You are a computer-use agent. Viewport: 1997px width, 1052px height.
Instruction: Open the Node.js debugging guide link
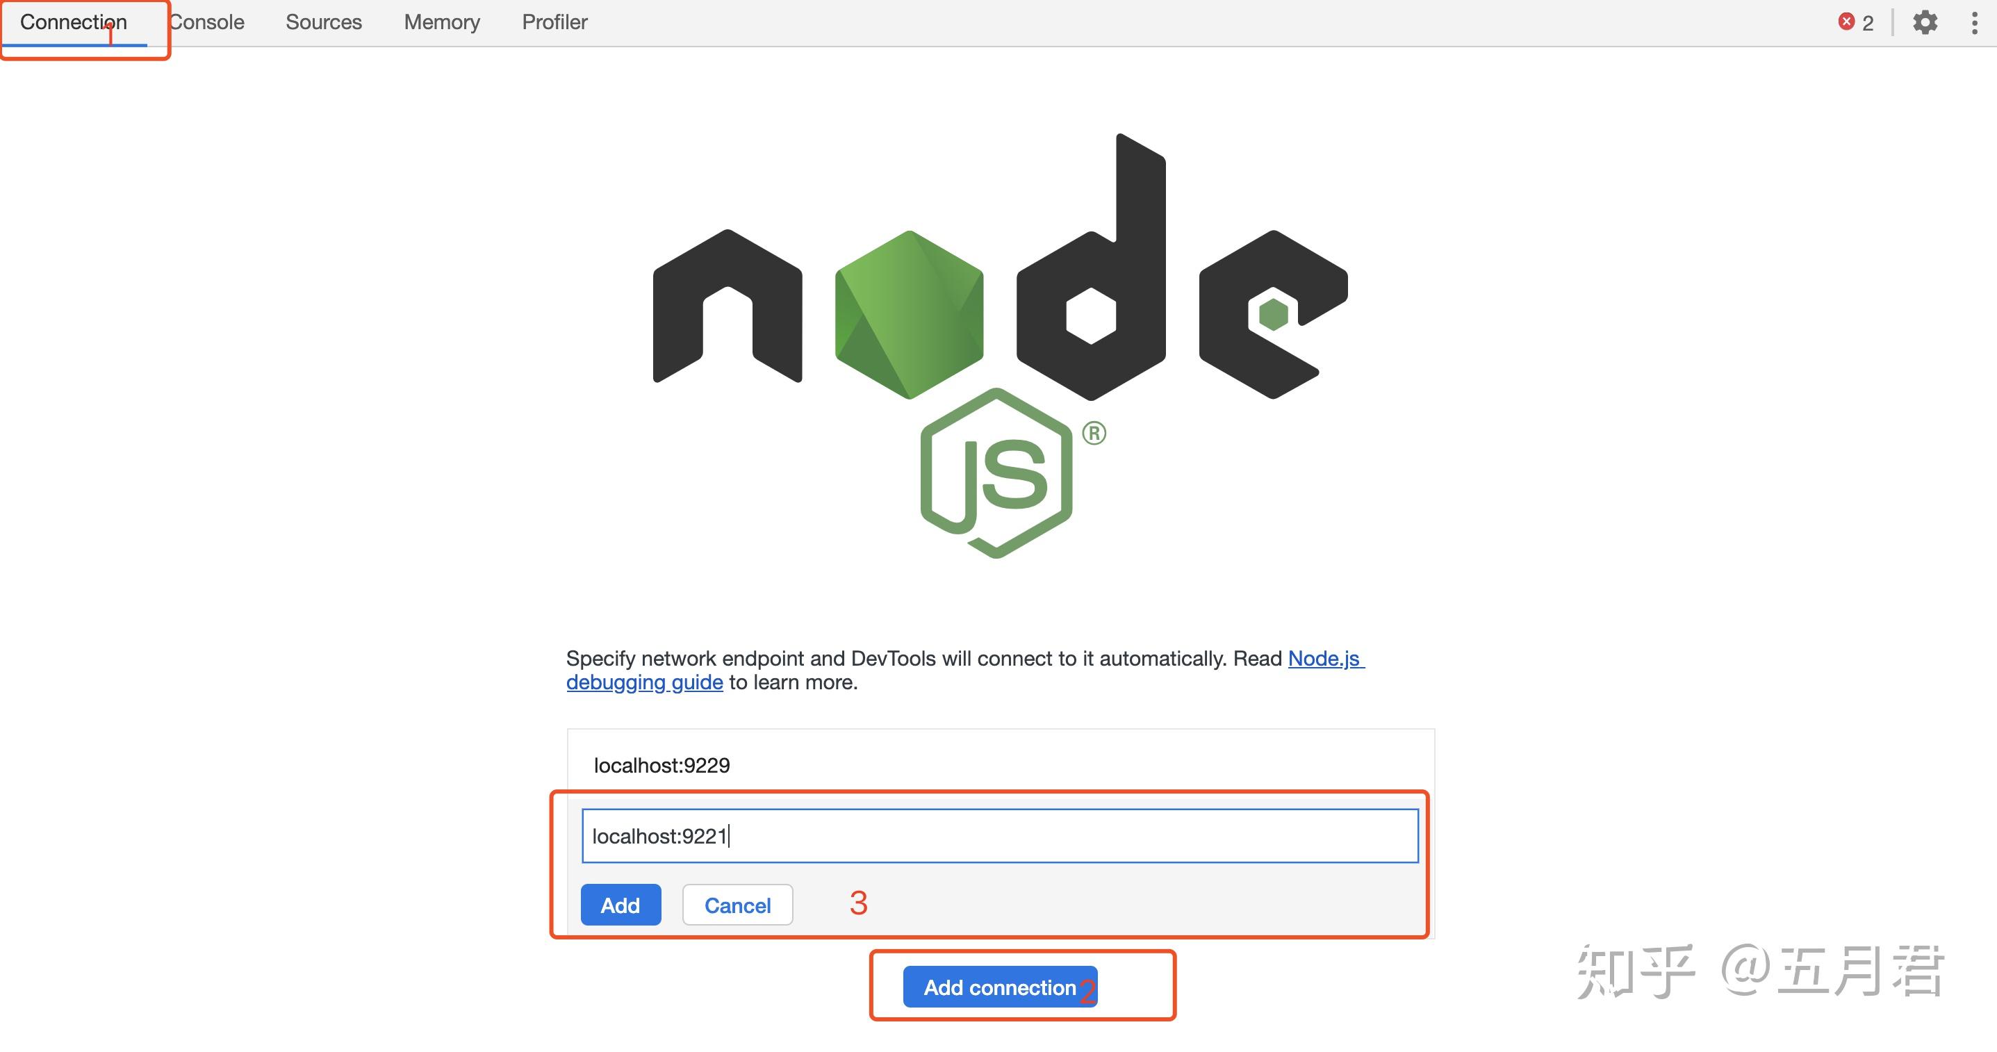click(x=644, y=682)
